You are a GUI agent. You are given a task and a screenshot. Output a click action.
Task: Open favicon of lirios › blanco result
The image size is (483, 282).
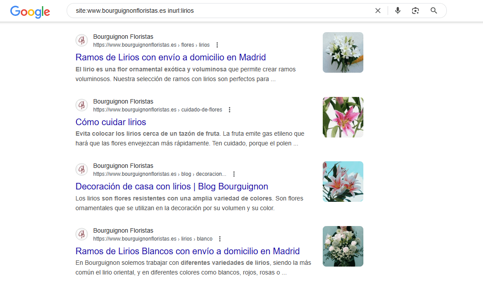(x=82, y=234)
